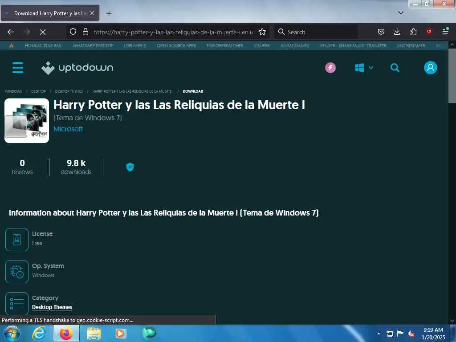Click the 9.8 k downloads counter
The width and height of the screenshot is (456, 342).
click(x=76, y=167)
